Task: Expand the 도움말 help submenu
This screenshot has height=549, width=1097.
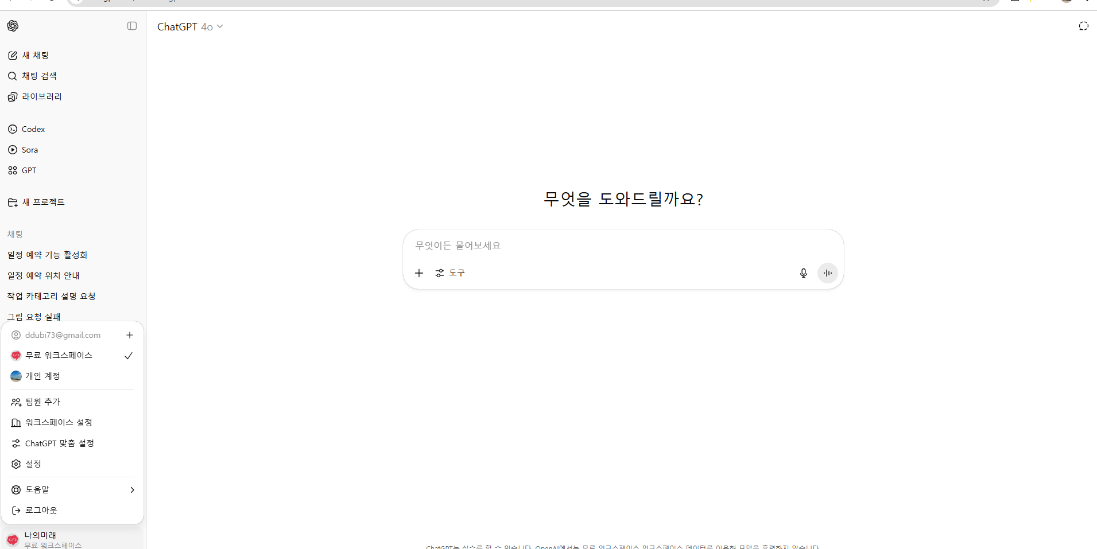Action: 72,490
